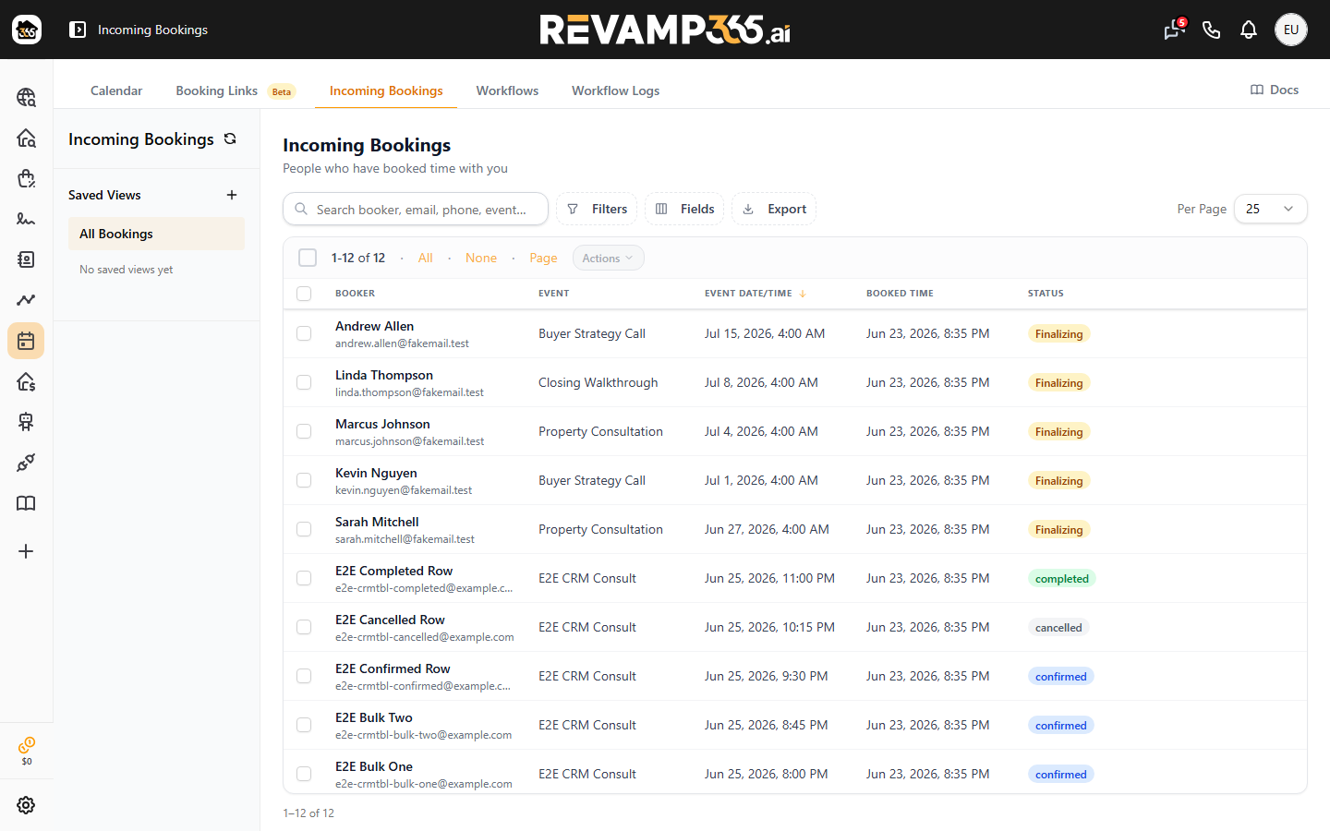Open the Revamp365 home logo icon
The image size is (1330, 831).
tap(27, 30)
